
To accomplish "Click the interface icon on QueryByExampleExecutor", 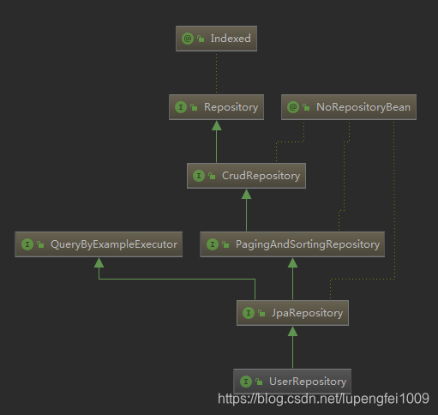I will point(27,244).
